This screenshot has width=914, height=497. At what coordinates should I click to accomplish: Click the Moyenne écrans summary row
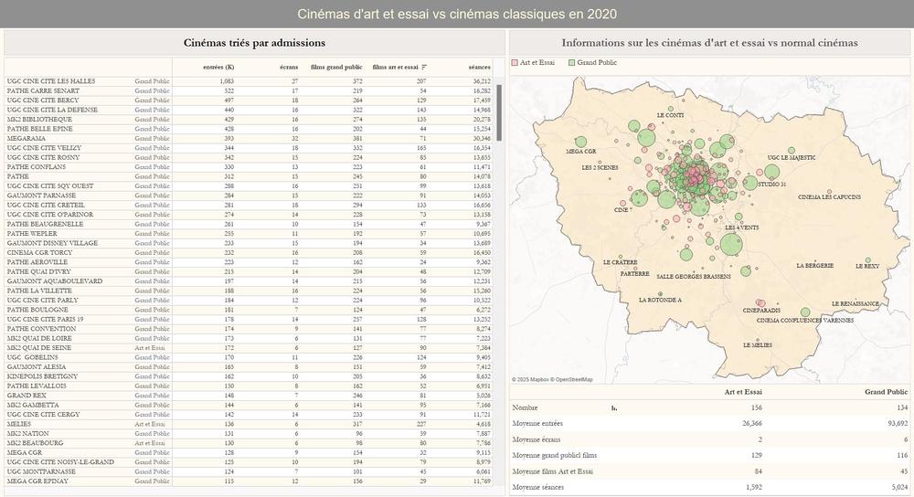tap(710, 440)
